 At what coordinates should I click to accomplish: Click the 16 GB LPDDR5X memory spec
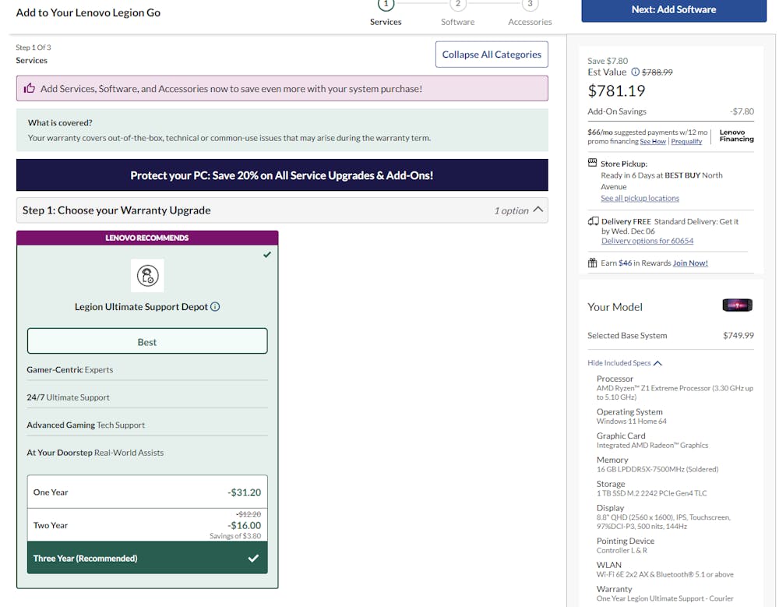657,469
